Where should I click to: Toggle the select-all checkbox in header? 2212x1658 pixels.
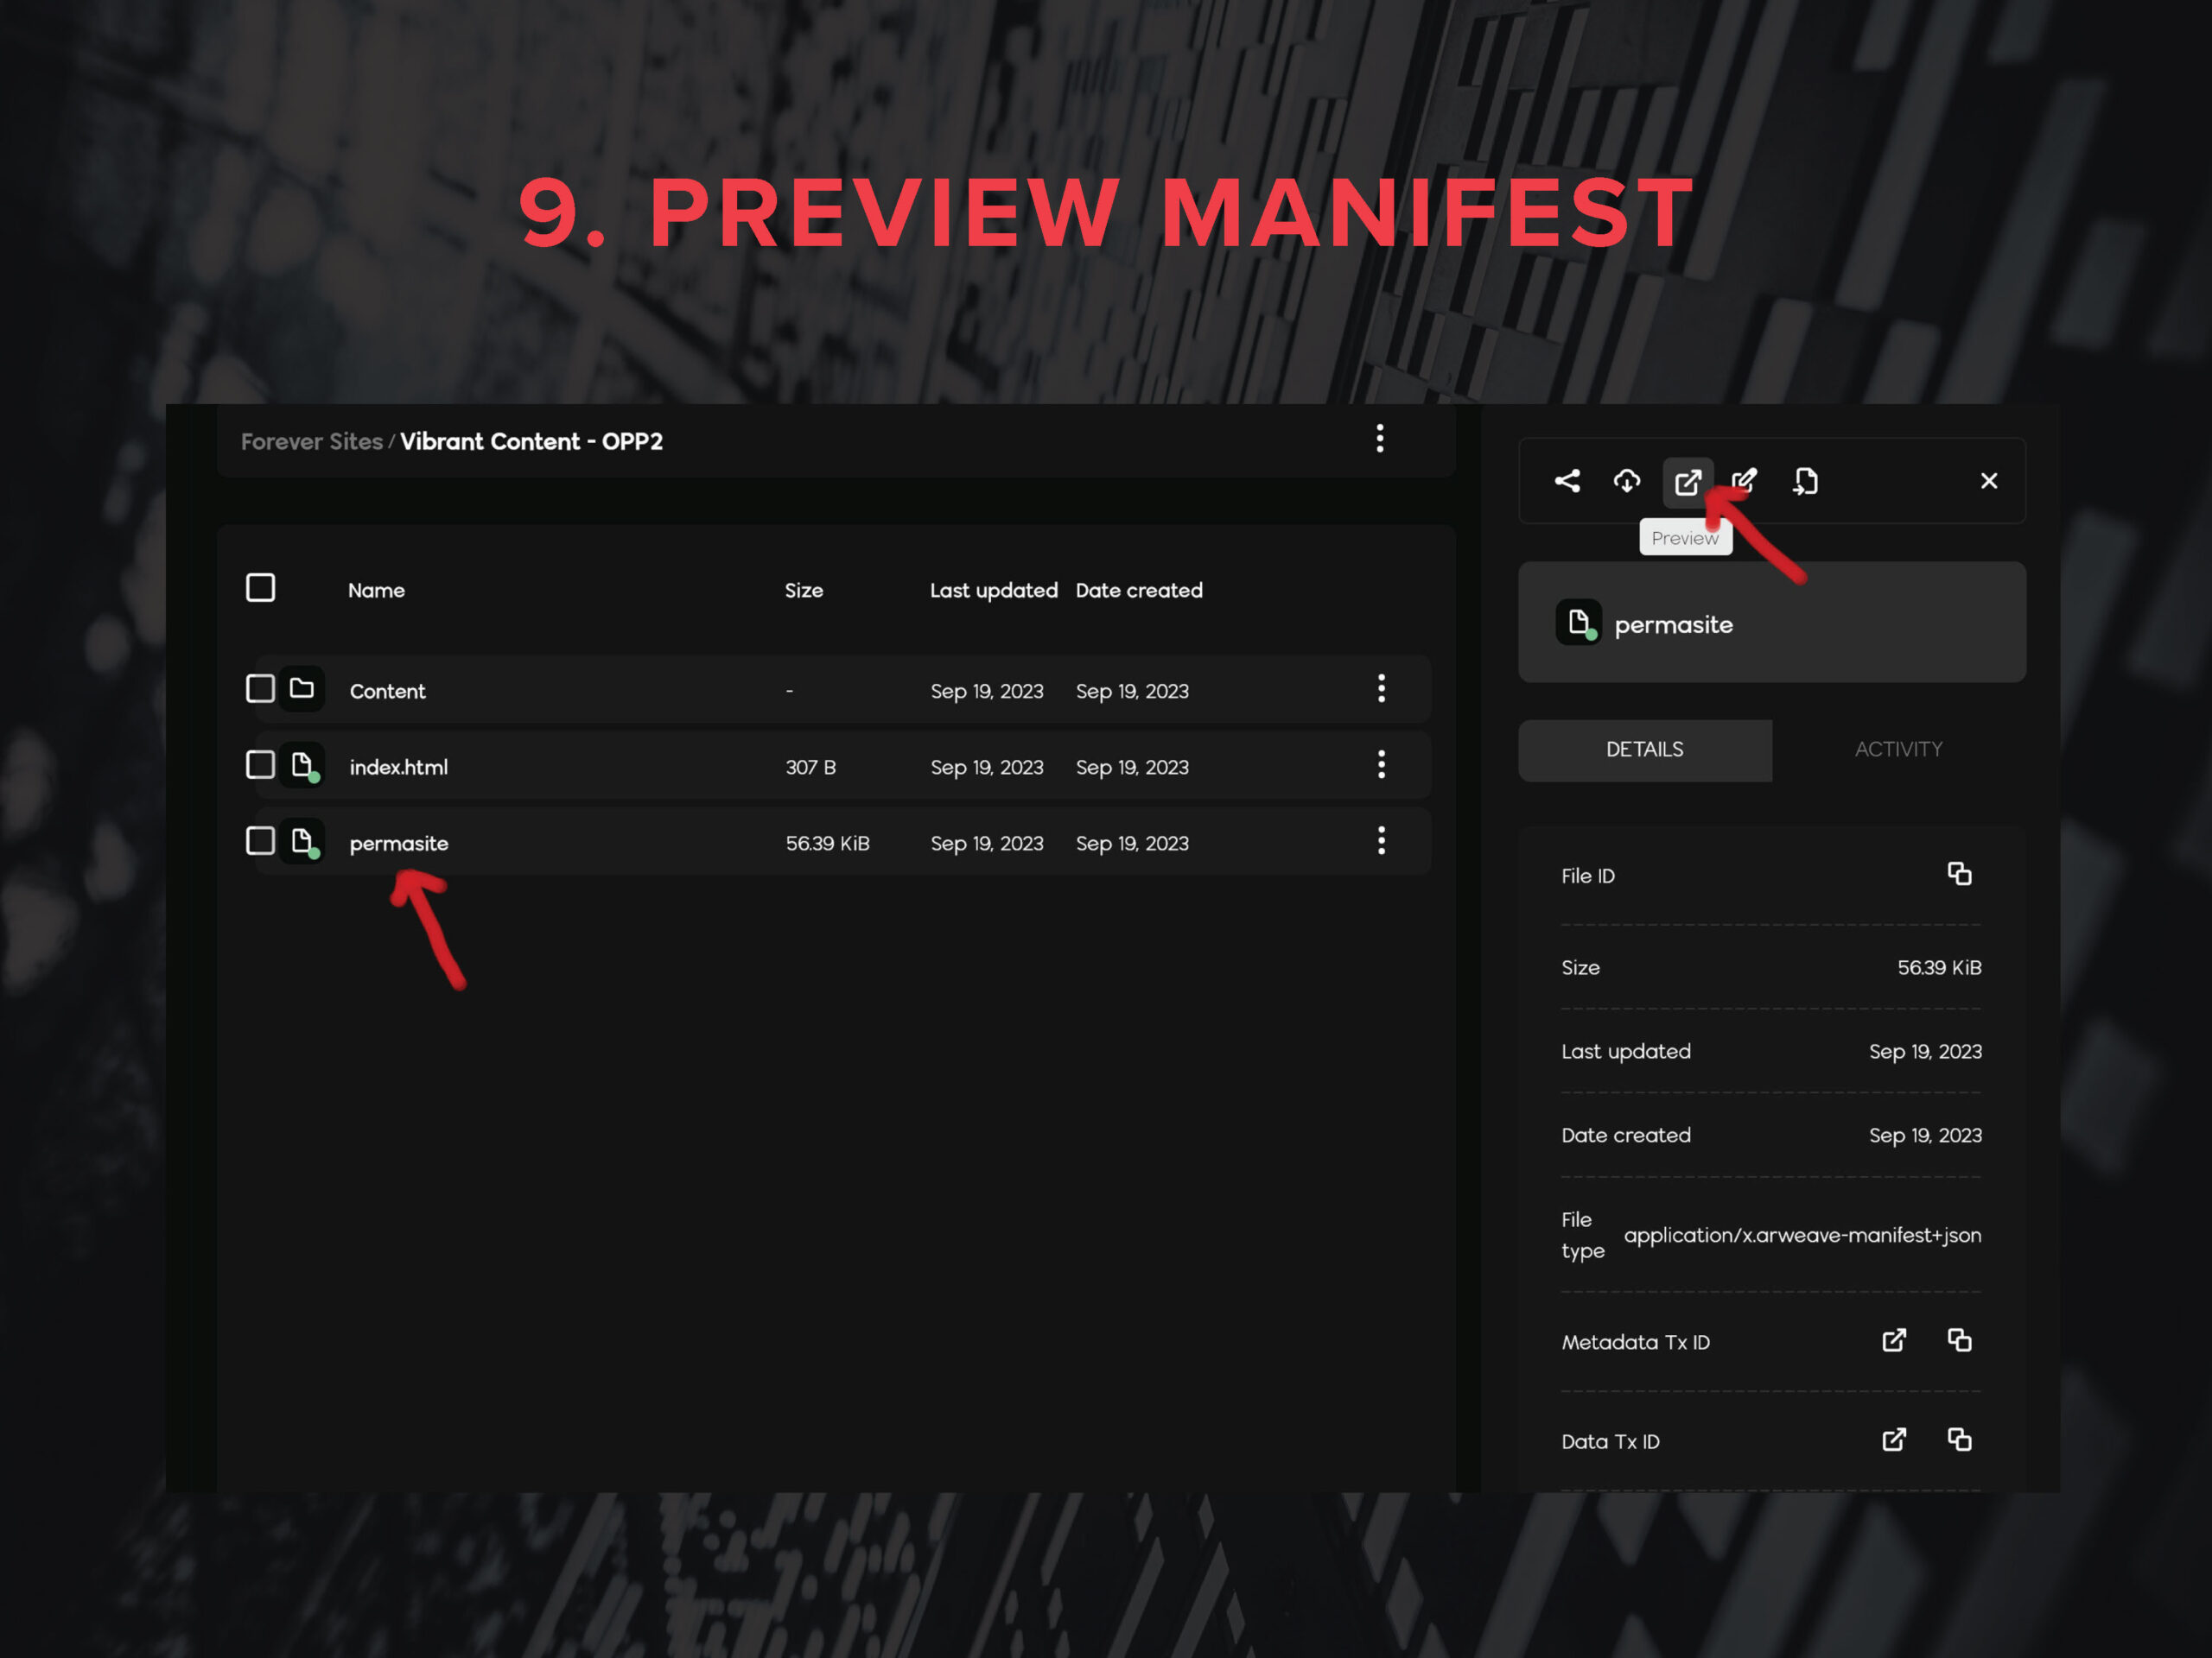pos(260,588)
